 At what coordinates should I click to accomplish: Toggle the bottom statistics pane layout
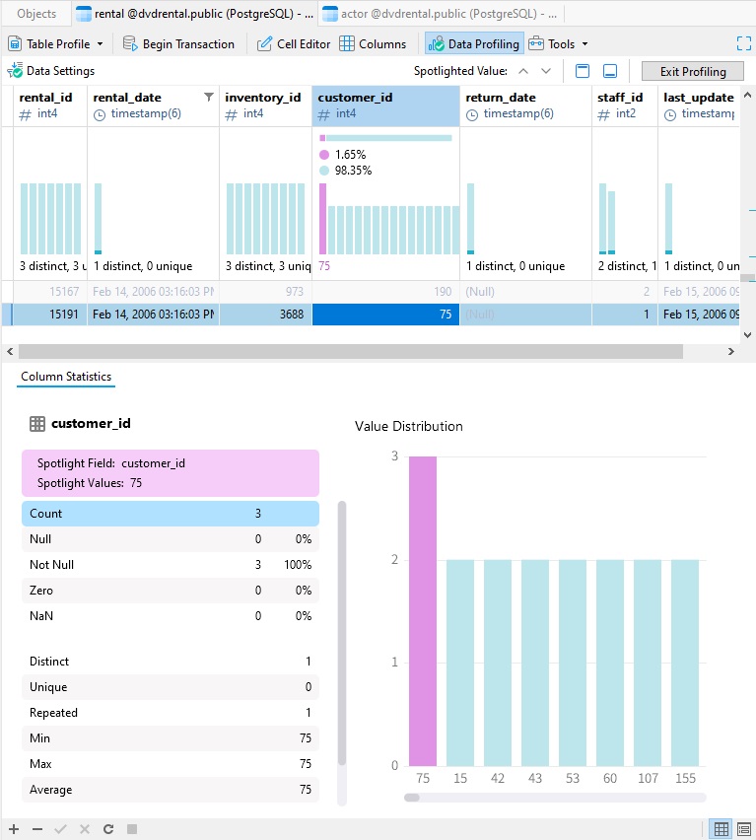(610, 71)
